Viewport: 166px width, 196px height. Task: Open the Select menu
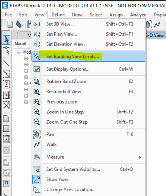96,15
